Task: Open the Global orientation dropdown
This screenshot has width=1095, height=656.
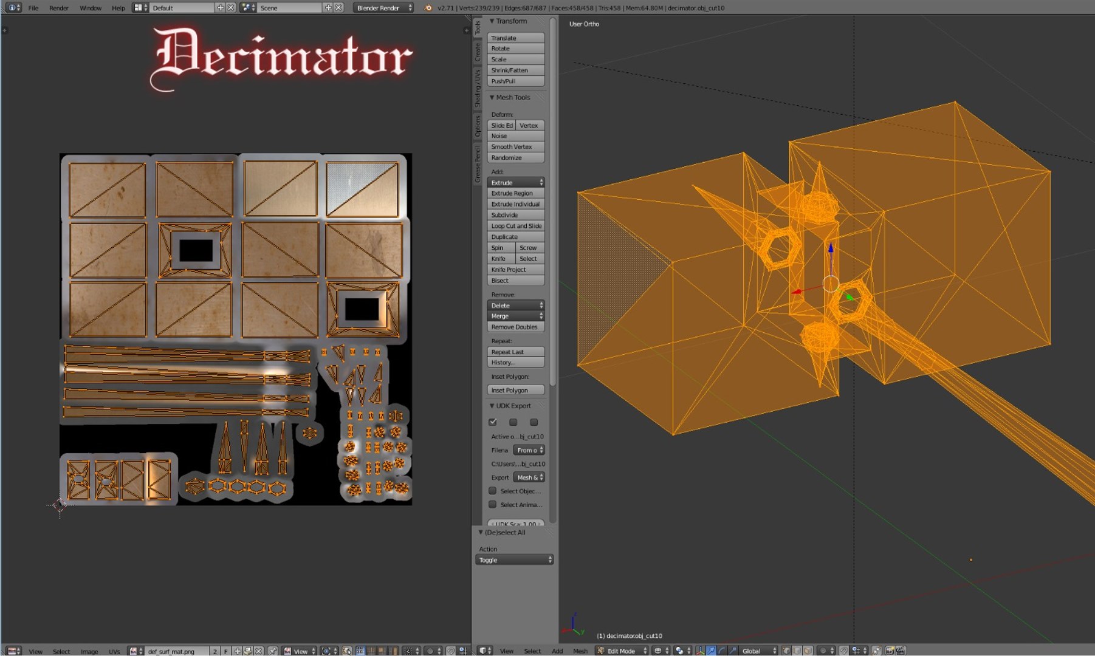Action: coord(758,651)
